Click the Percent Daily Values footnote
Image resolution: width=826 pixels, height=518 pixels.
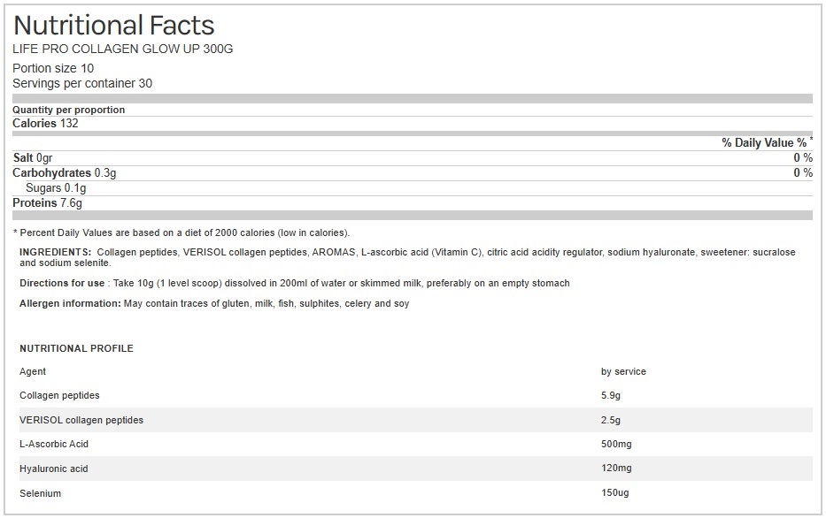pos(181,232)
